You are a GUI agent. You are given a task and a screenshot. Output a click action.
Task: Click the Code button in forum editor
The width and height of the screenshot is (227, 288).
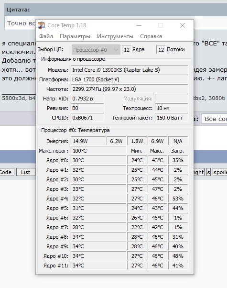tap(7, 172)
